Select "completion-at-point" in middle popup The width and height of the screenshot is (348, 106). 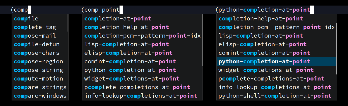(x=142, y=19)
